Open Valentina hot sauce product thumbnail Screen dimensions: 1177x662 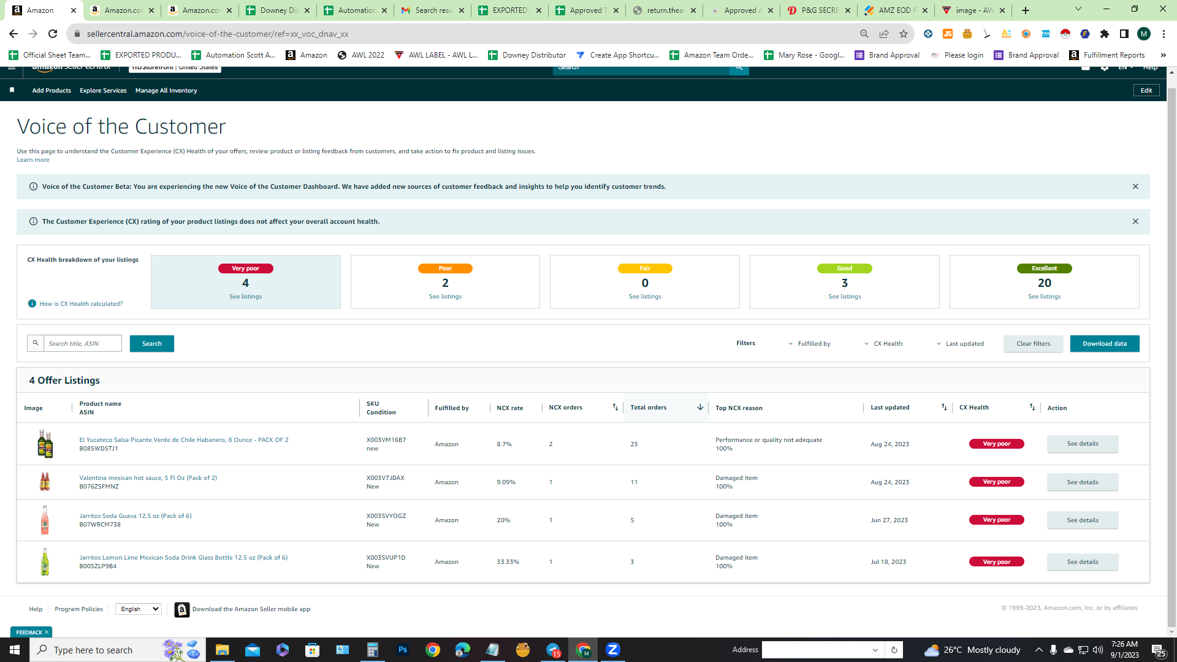tap(45, 482)
